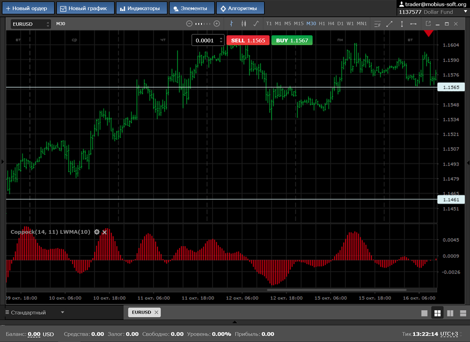The image size is (470, 342).
Task: Zoom in the chart with plus icon
Action: pyautogui.click(x=216, y=23)
